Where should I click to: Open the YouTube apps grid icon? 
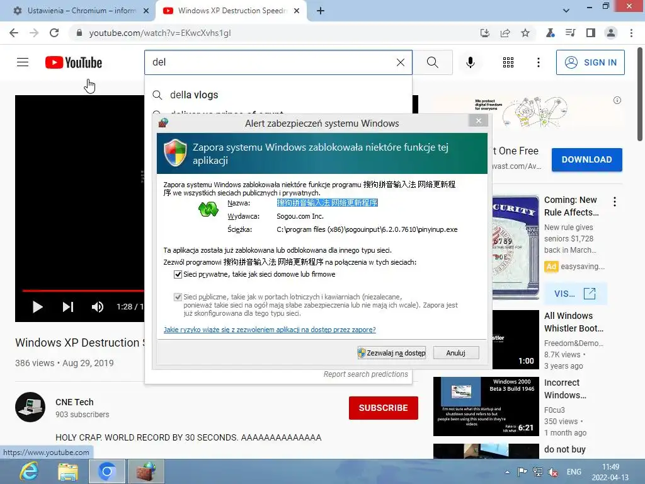point(508,62)
